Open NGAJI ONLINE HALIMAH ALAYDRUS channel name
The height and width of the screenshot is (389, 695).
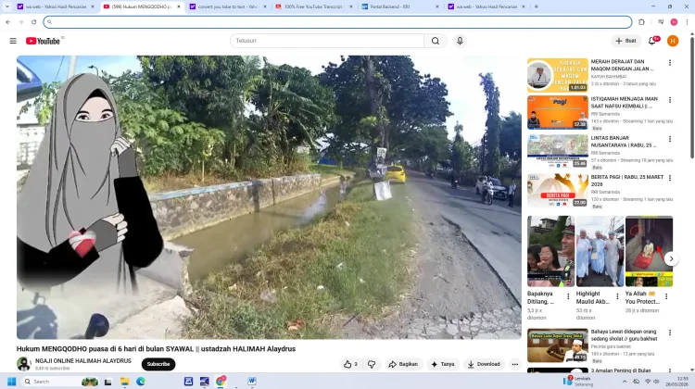coord(83,361)
